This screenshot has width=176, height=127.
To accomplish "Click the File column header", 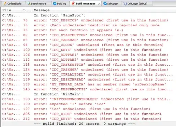I will (7, 10).
